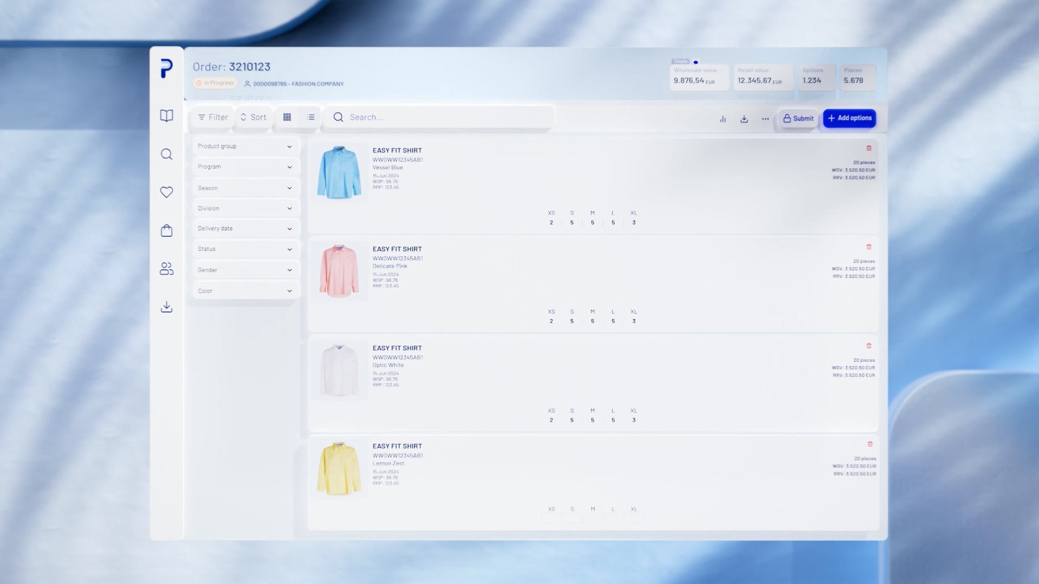Viewport: 1039px width, 584px height.
Task: Edit L quantity for Optic White shirt
Action: pos(613,420)
